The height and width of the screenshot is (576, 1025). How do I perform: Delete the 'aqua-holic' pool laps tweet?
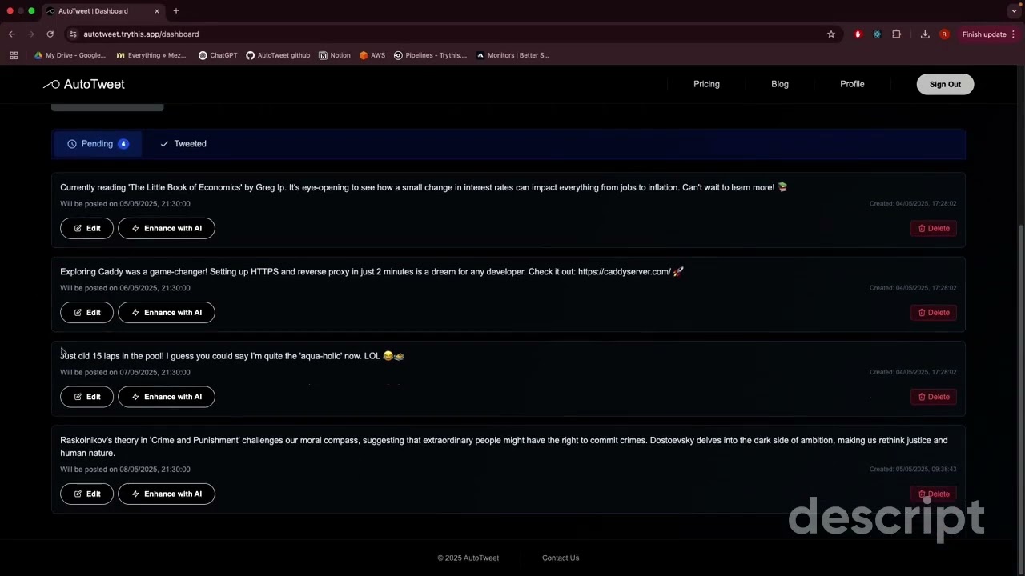(934, 397)
